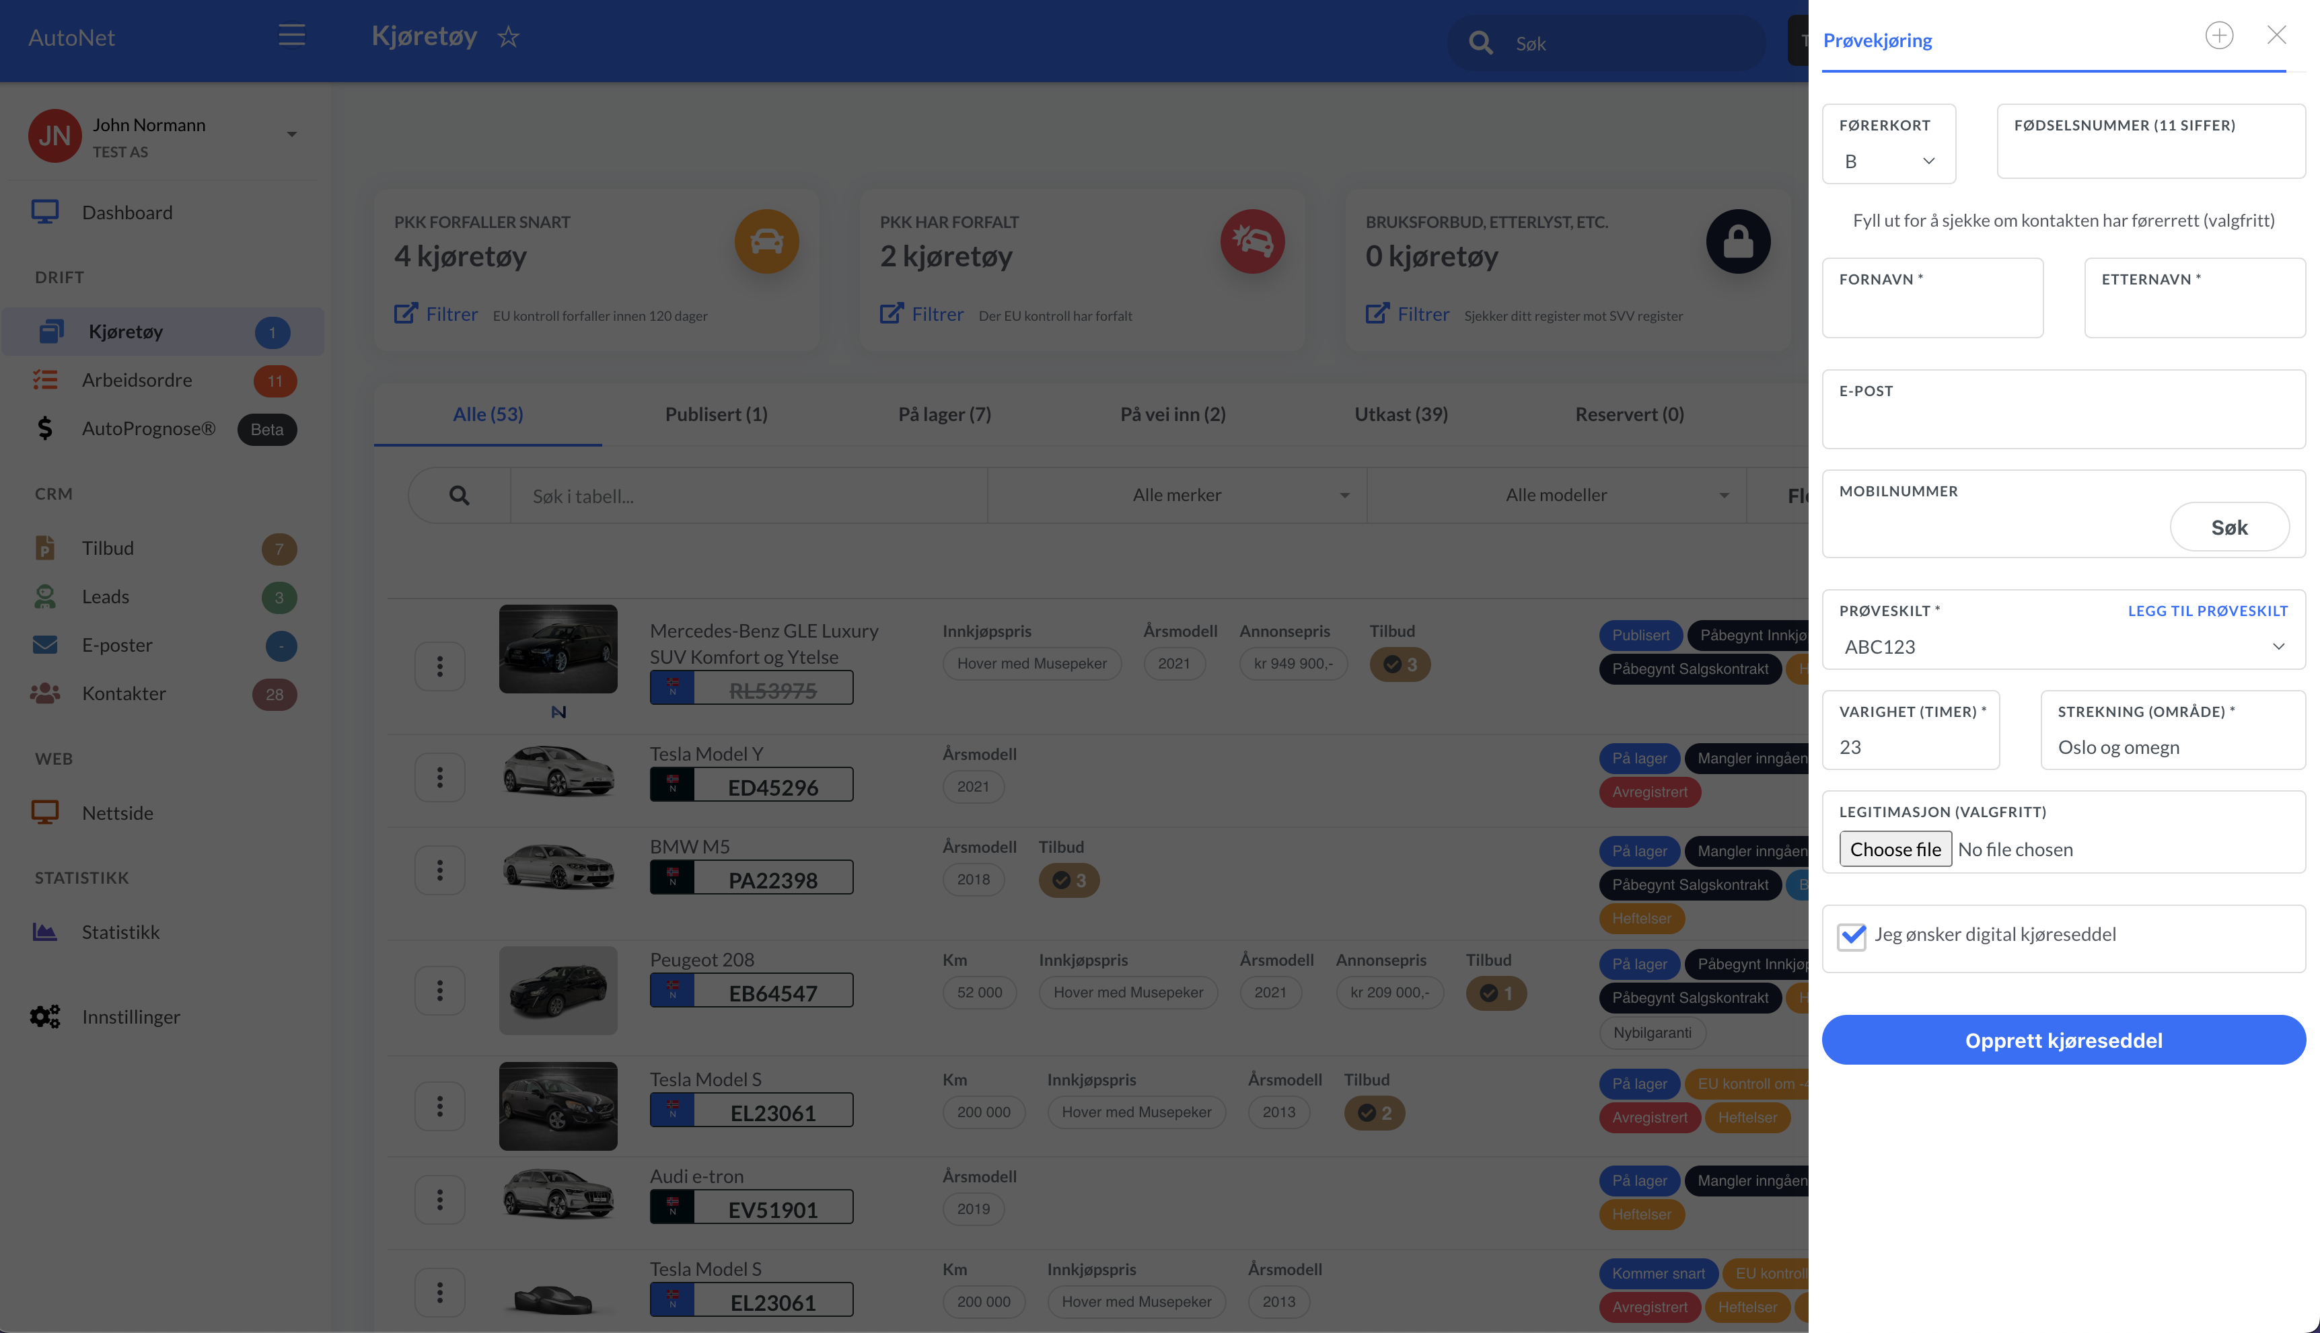
Task: Click table search magnifier icon
Action: 459,495
